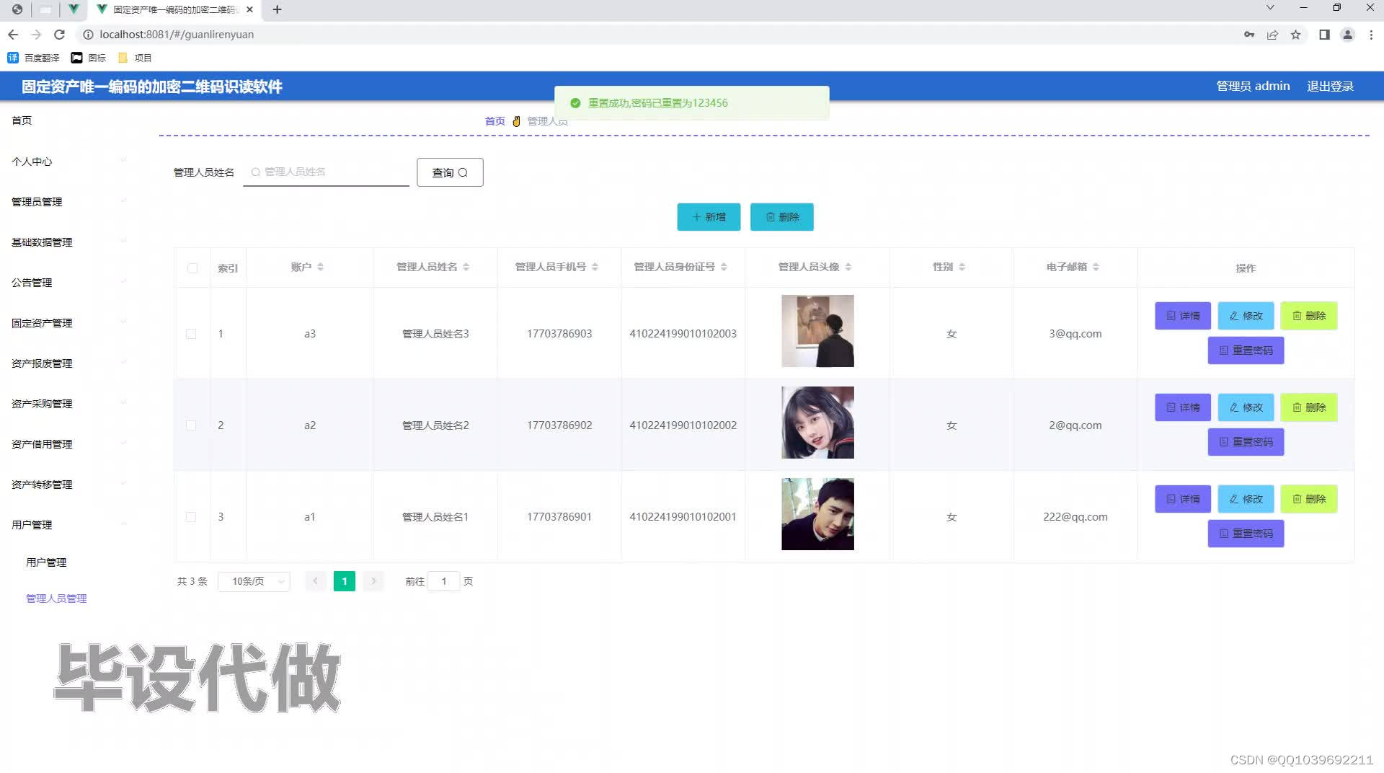Viewport: 1384px width, 773px height.
Task: Click the page jump input next to 前往
Action: [443, 580]
